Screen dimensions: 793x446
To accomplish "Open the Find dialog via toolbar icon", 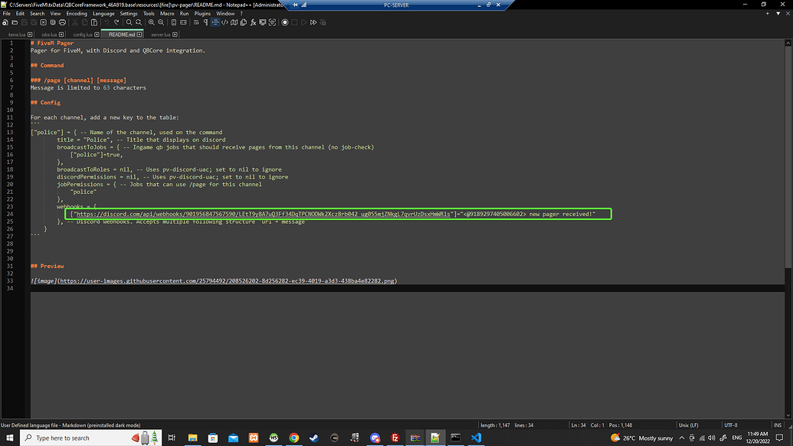I will (x=127, y=22).
